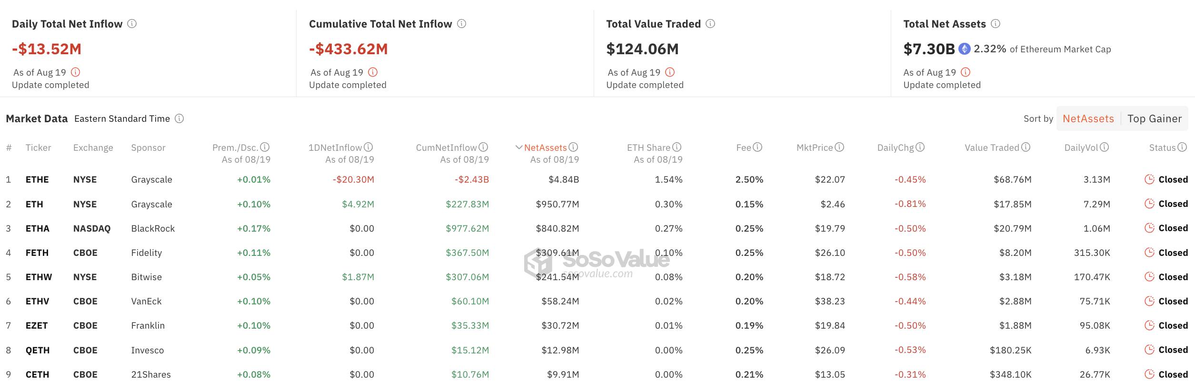Viewport: 1195px width, 390px height.
Task: Select the -0.81% daily change cell
Action: (910, 205)
